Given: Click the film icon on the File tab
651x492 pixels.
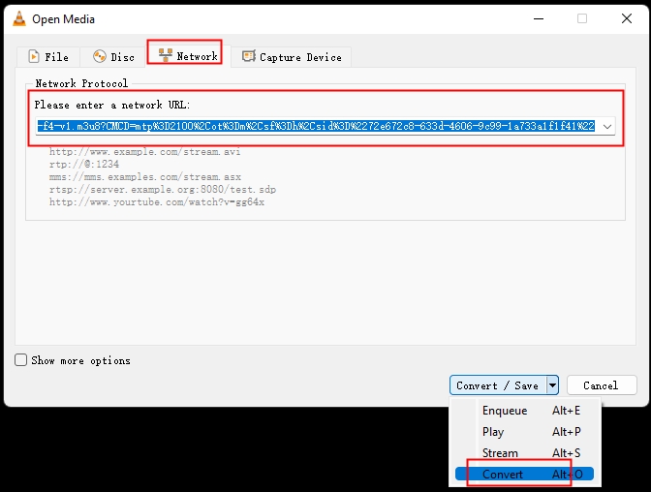Looking at the screenshot, I should click(34, 57).
